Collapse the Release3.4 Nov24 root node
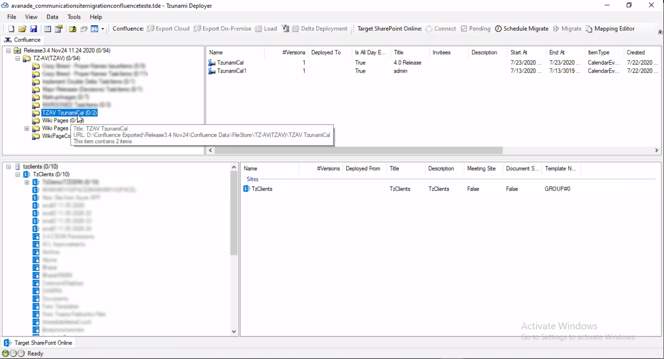The width and height of the screenshot is (664, 359). 8,50
